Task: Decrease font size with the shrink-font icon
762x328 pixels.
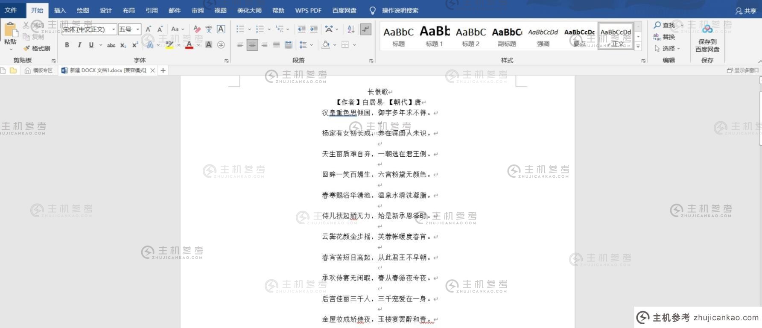Action: coord(160,29)
